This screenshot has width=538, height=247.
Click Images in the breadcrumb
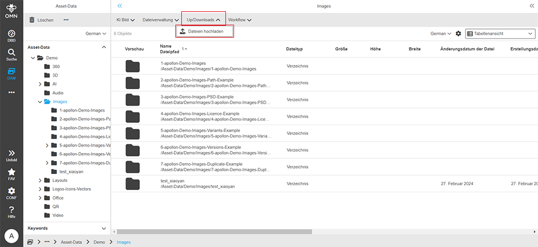124,242
